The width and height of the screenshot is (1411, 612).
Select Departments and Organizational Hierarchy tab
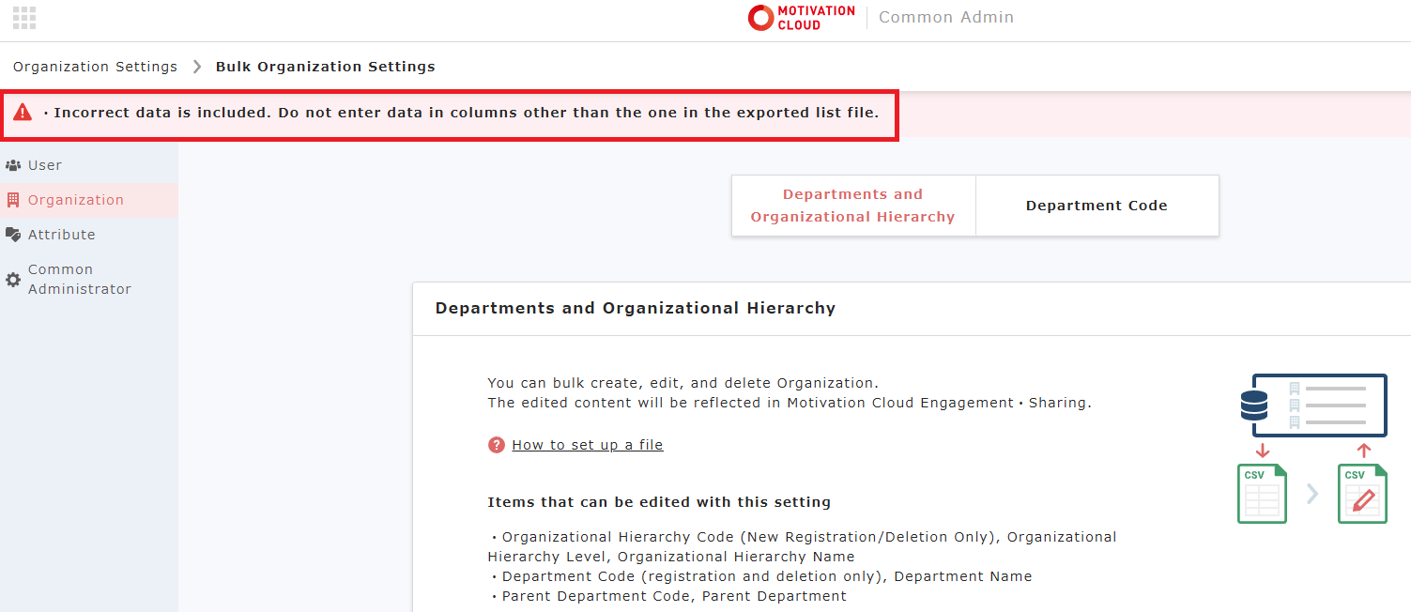pyautogui.click(x=852, y=206)
